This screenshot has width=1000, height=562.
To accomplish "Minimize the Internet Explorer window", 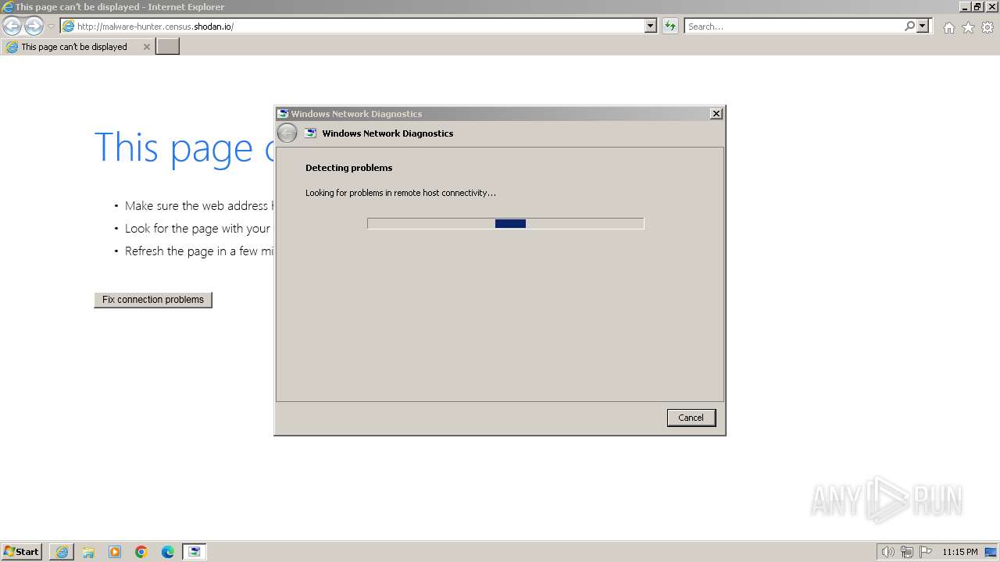I will pos(965,7).
